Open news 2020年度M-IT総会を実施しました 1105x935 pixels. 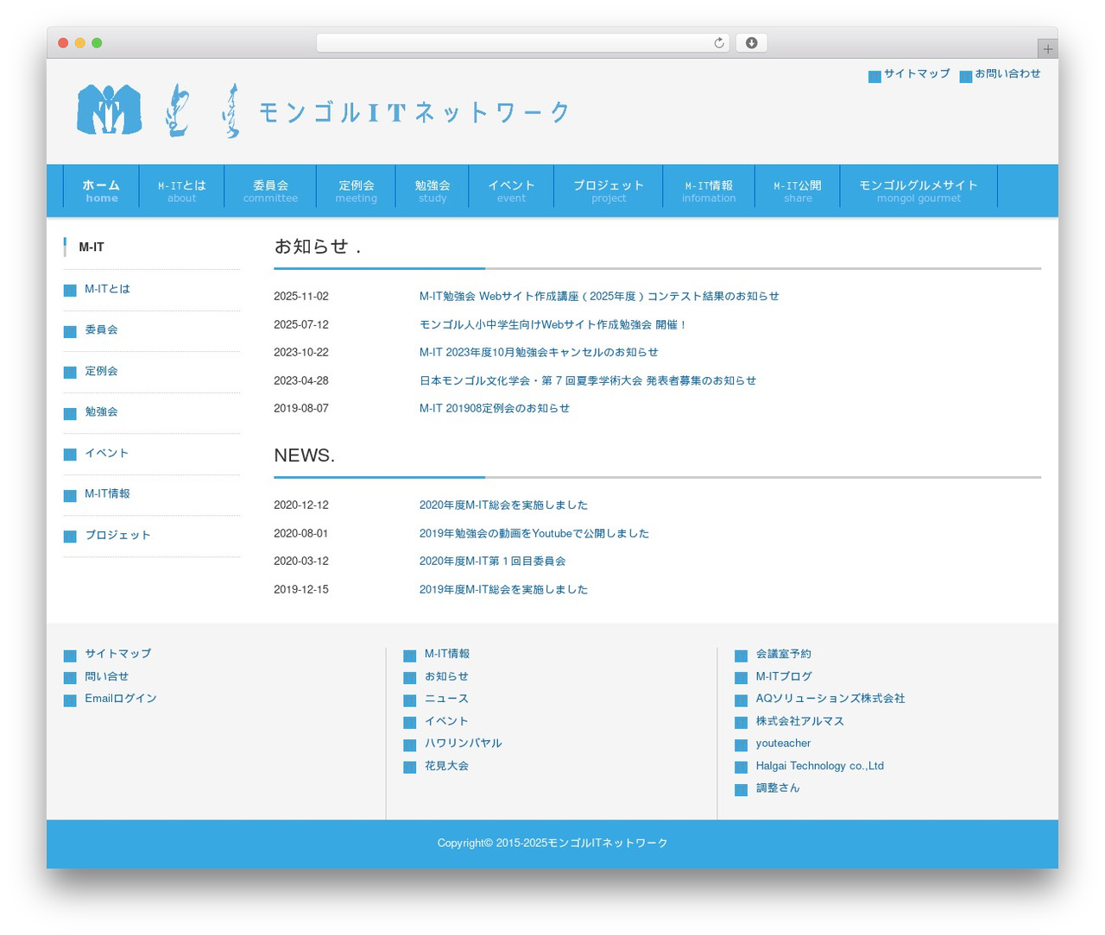503,505
